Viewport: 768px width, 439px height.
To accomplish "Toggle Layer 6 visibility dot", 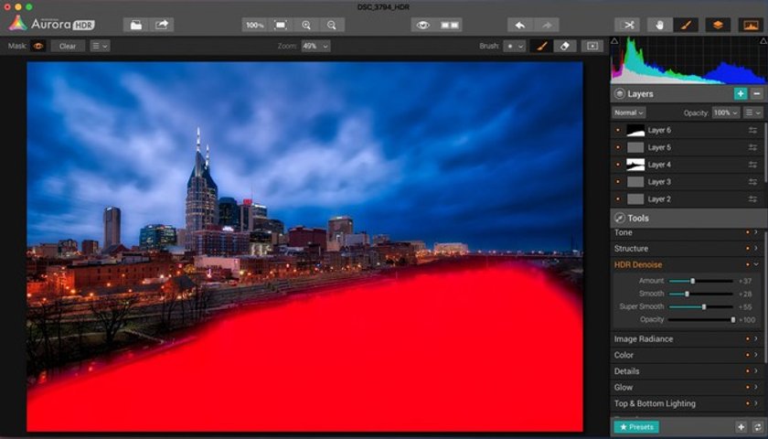I will 618,130.
